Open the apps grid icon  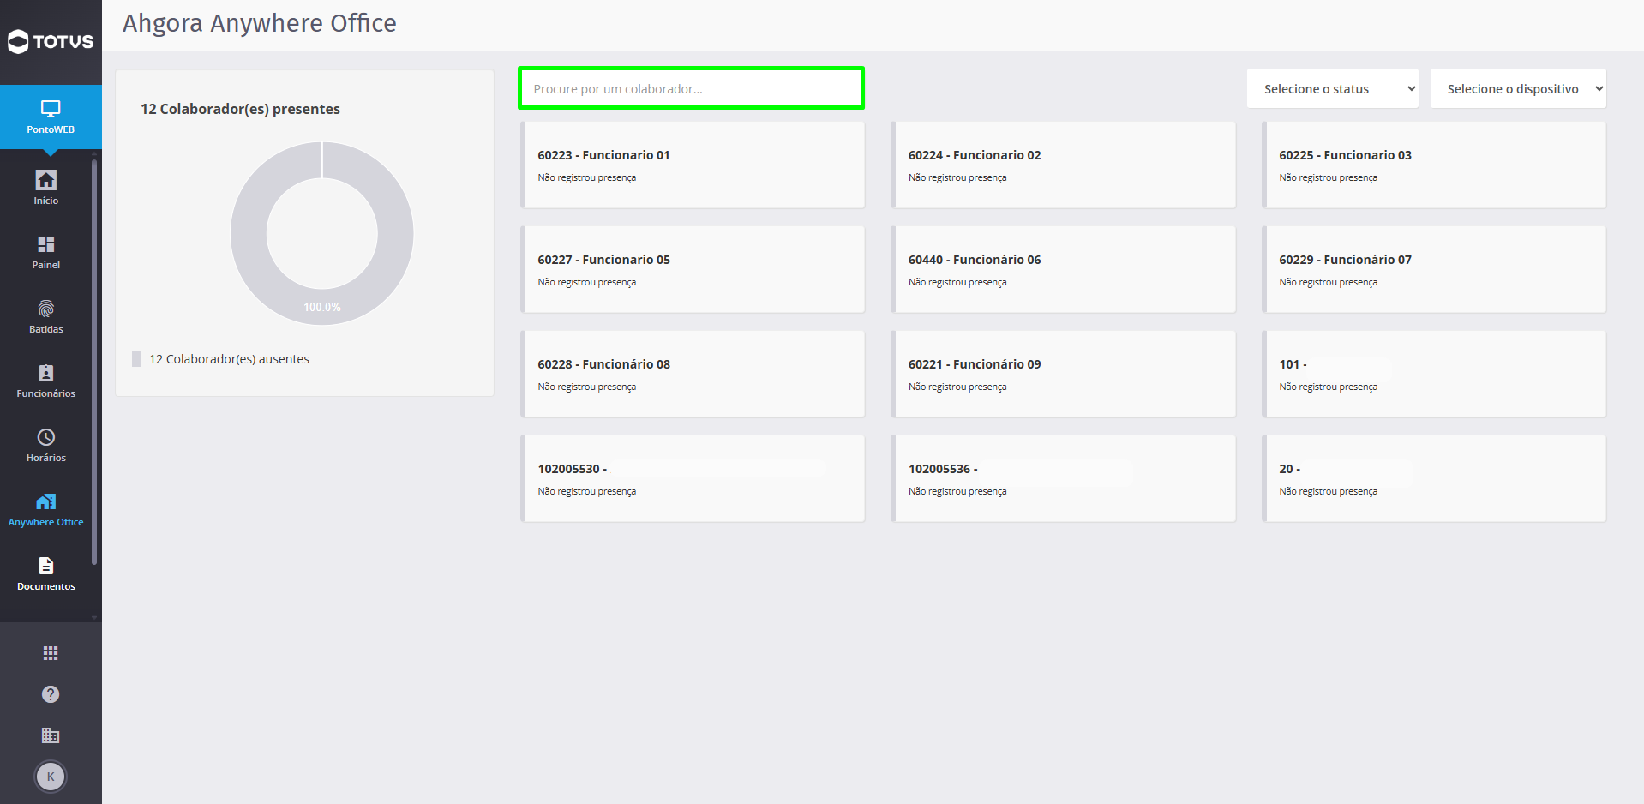51,653
